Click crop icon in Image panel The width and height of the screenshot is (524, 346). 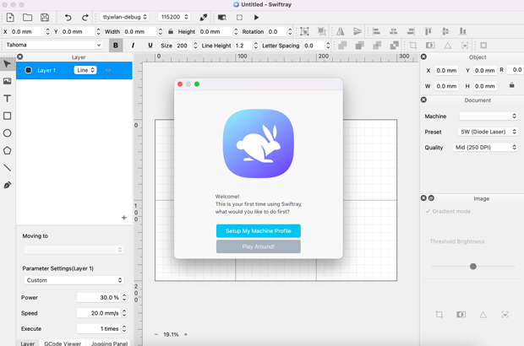pyautogui.click(x=439, y=314)
